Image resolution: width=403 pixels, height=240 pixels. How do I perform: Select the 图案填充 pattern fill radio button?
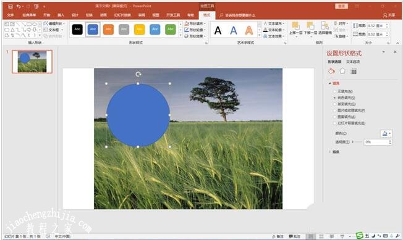(x=334, y=117)
